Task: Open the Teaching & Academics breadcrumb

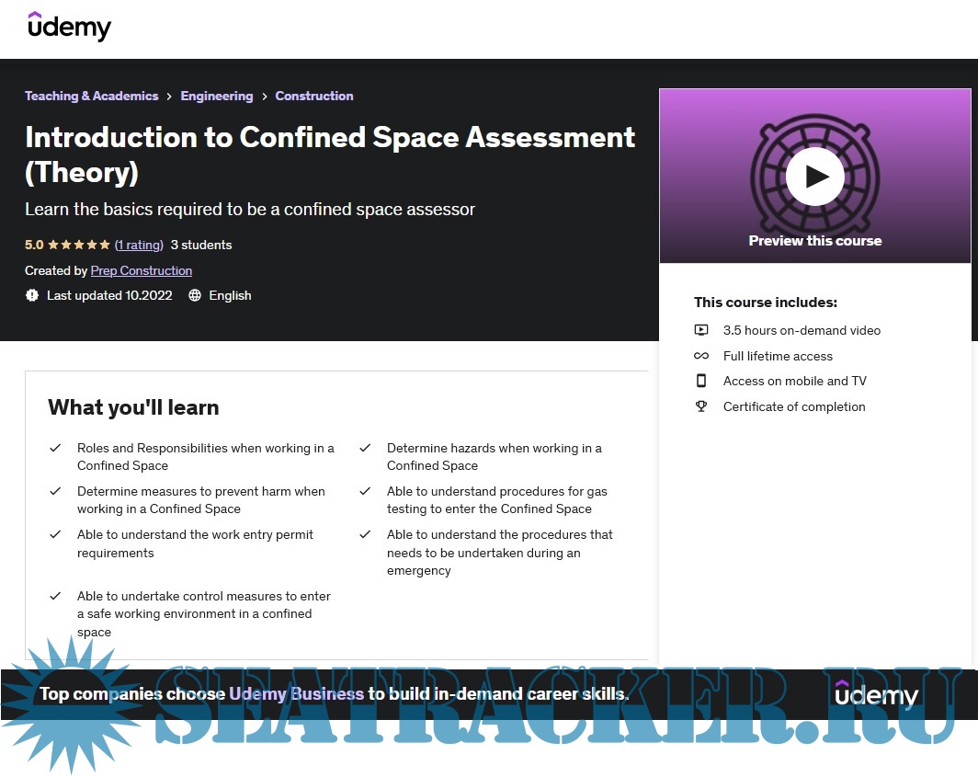Action: (91, 96)
